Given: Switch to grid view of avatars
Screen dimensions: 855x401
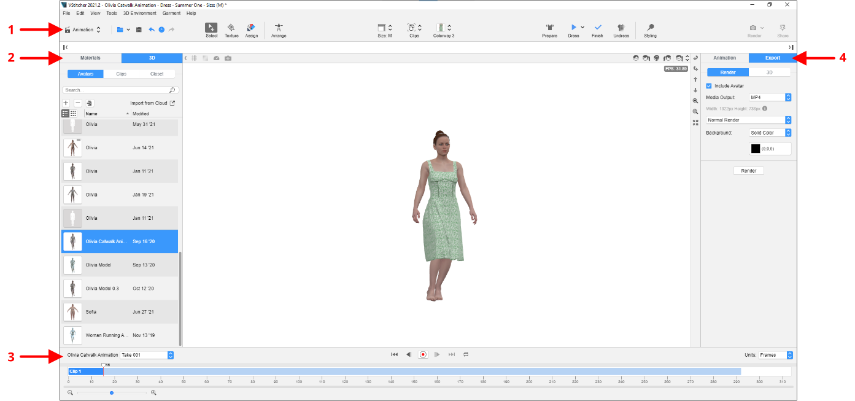Looking at the screenshot, I should point(74,114).
